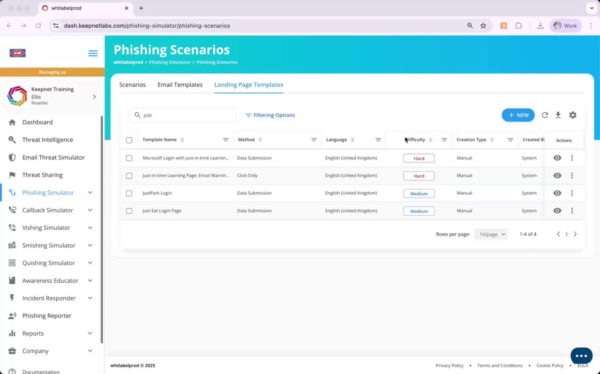Expand the Awareness Educator section
The width and height of the screenshot is (600, 374).
[90, 280]
